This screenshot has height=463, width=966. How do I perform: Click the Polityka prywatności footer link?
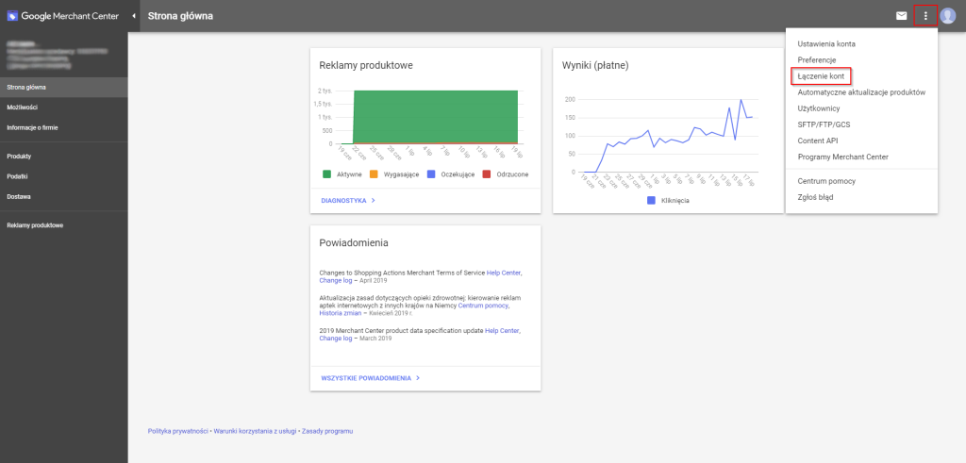tap(177, 431)
